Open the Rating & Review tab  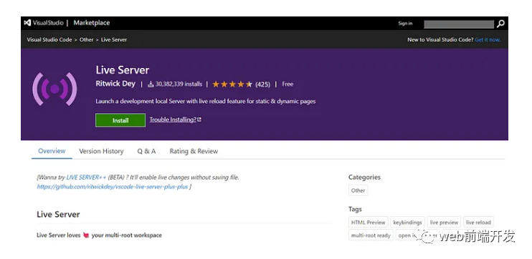pos(194,152)
